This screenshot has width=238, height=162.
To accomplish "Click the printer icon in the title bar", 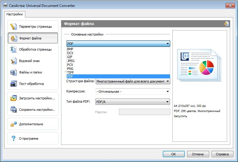I will click(5, 6).
